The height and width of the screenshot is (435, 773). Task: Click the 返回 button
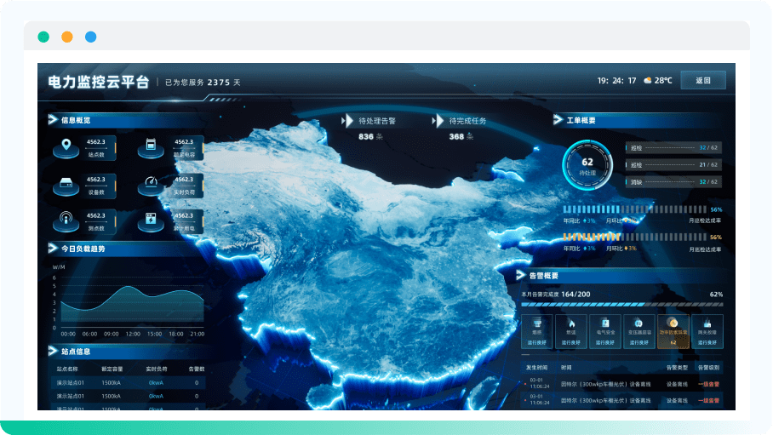point(703,80)
